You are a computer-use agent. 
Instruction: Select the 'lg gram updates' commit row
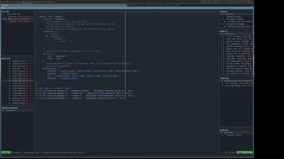[237, 71]
